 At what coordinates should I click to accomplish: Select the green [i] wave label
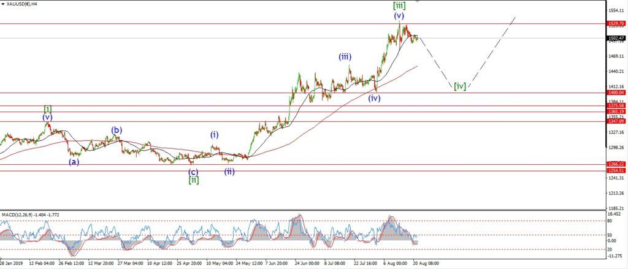48,109
